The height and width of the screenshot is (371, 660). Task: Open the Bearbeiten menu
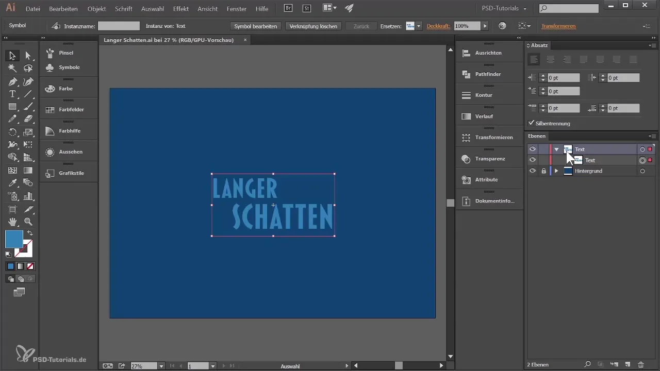coord(63,9)
